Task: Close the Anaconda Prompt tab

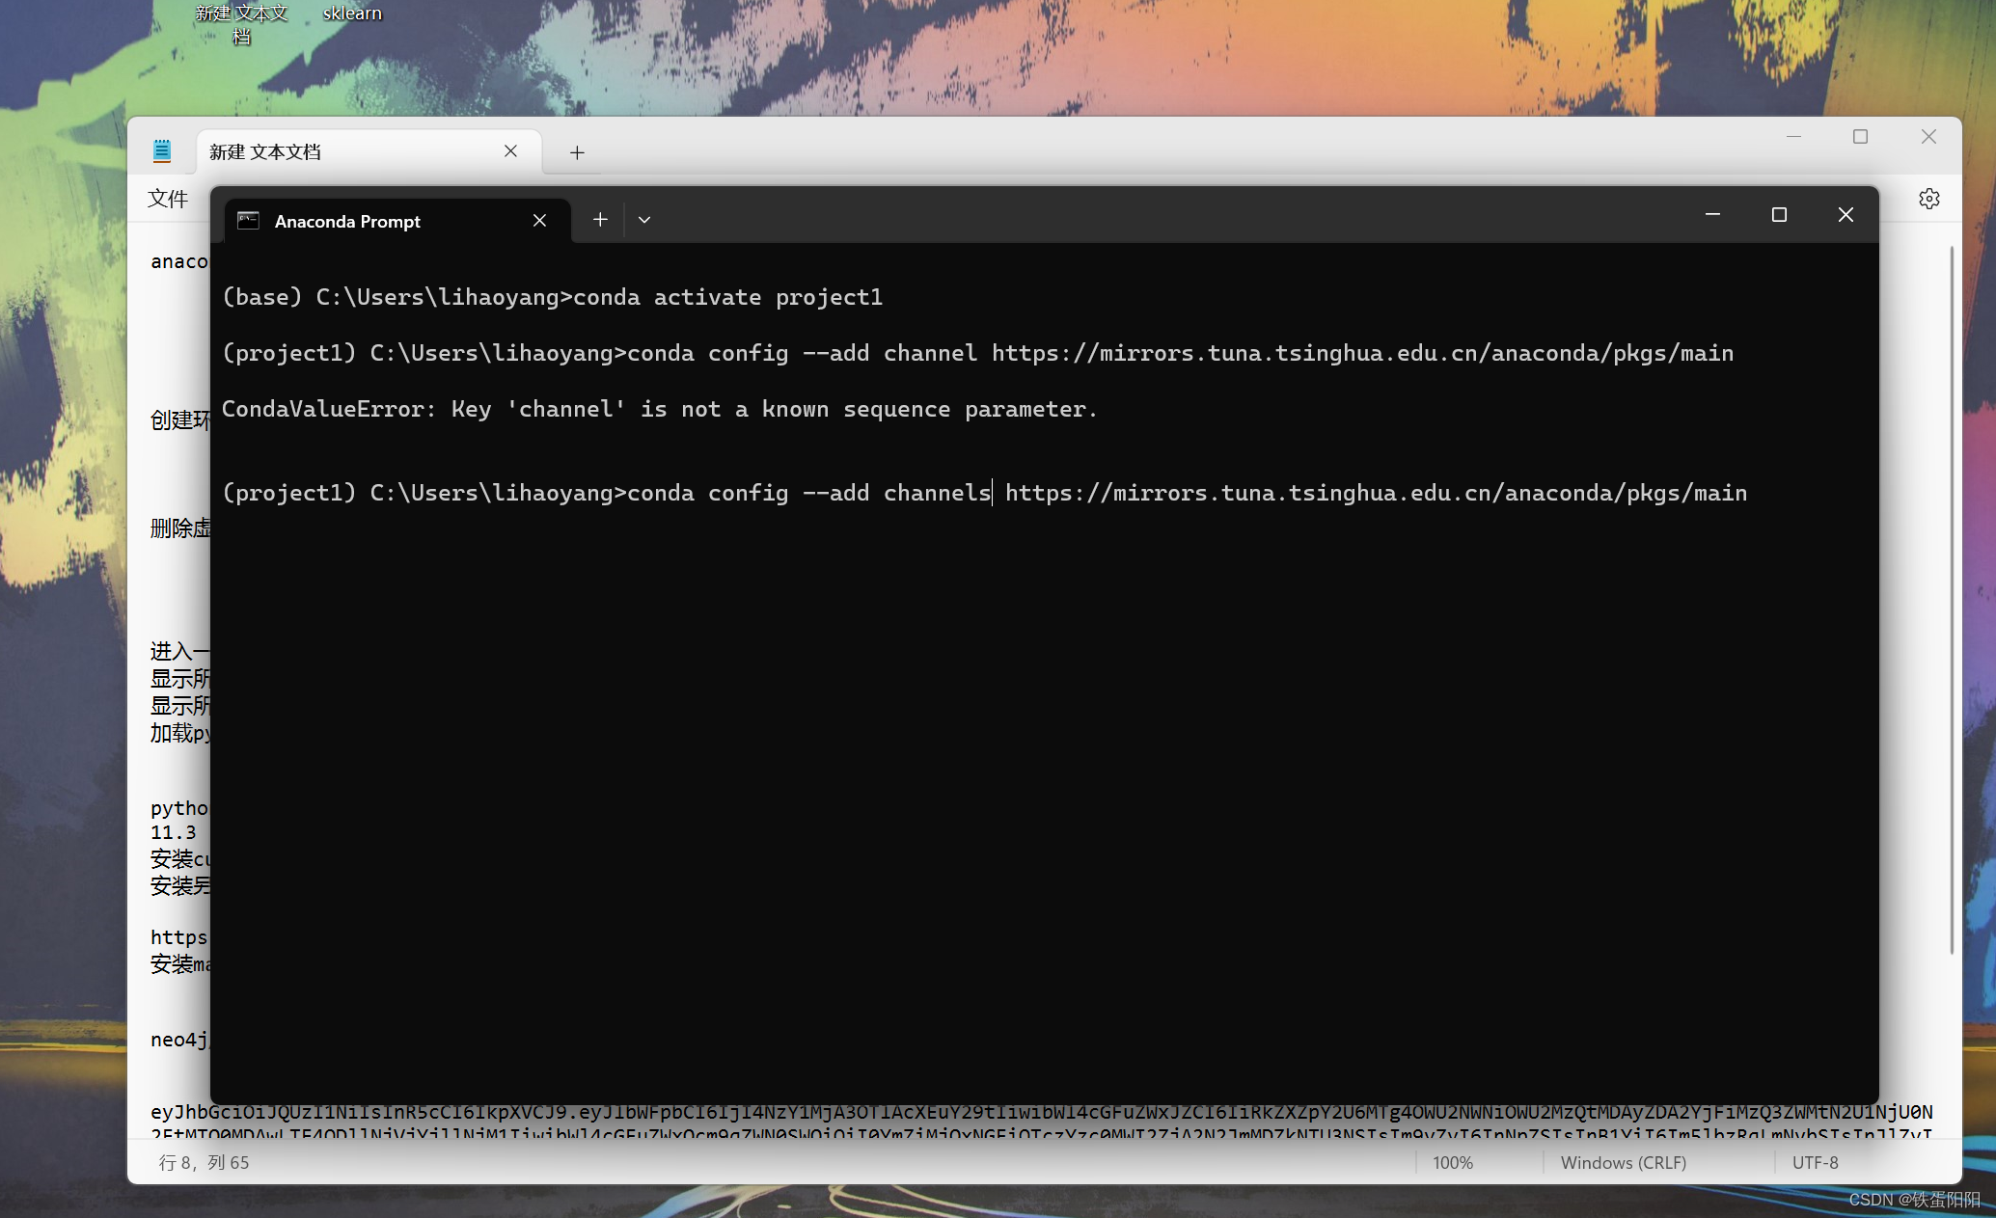Action: [539, 221]
